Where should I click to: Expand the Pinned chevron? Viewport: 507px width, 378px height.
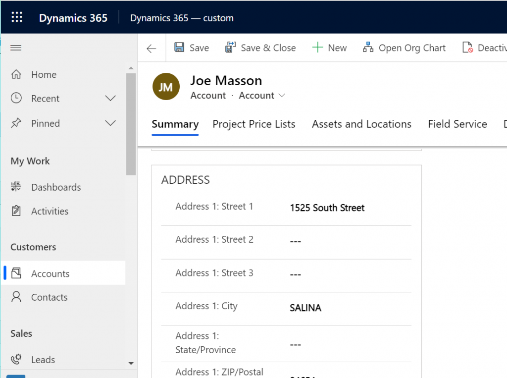point(110,123)
